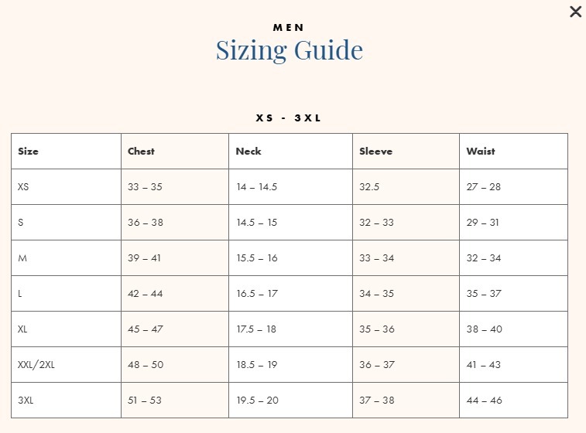Screen dimensions: 586x433
Task: Click the 32.5 sleeve measurement cell
Action: pyautogui.click(x=369, y=187)
